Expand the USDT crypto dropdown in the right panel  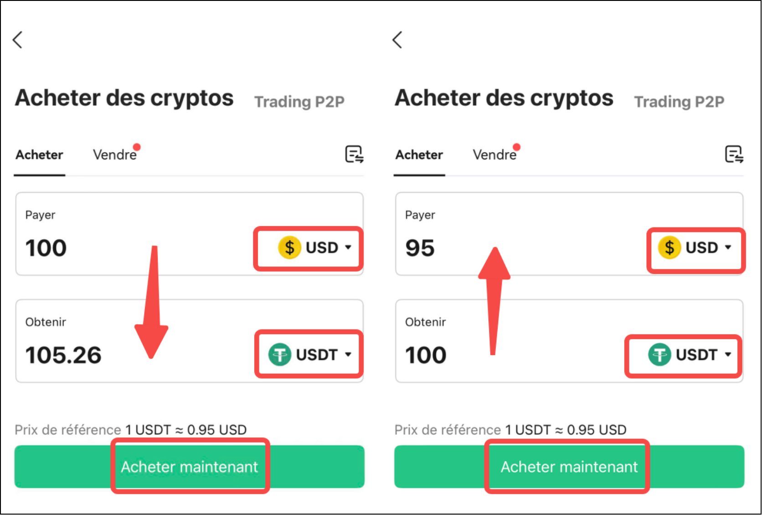coord(690,355)
